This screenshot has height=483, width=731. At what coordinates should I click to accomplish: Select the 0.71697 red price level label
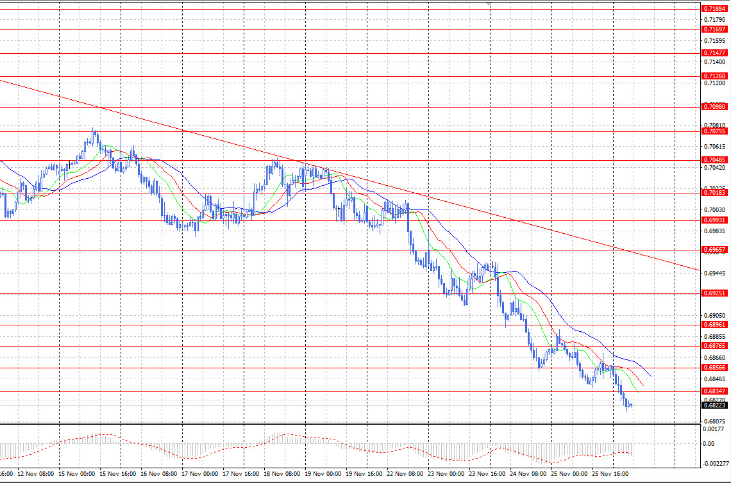pos(714,29)
